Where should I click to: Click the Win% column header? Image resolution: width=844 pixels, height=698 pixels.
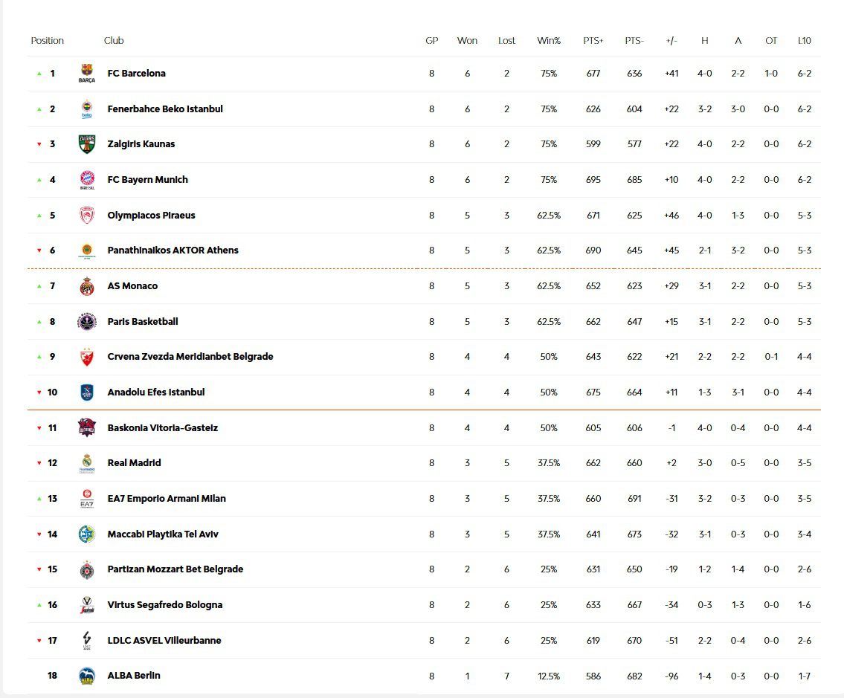tap(549, 41)
